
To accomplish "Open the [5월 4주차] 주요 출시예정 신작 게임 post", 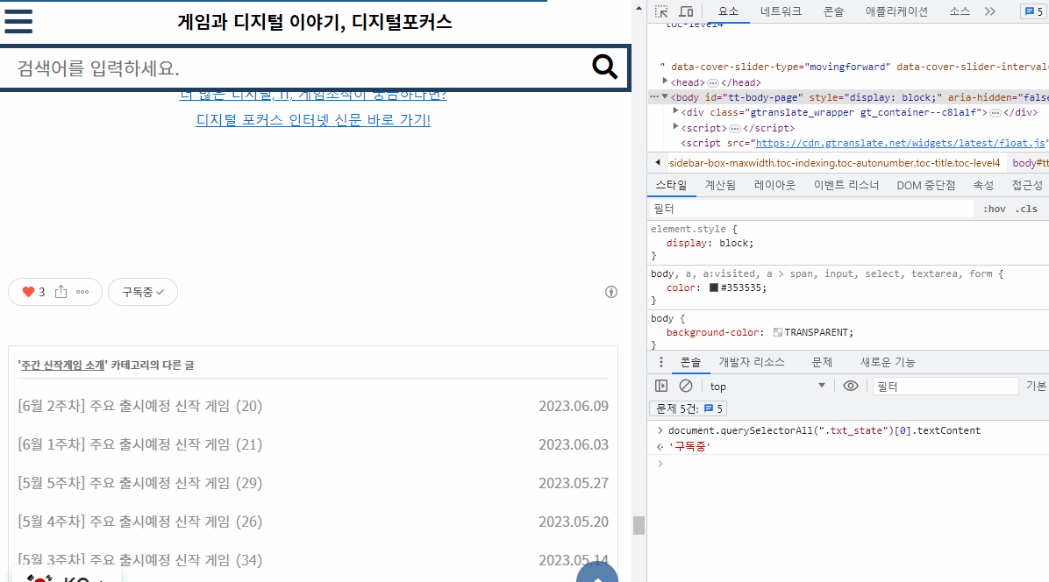I will pyautogui.click(x=139, y=522).
